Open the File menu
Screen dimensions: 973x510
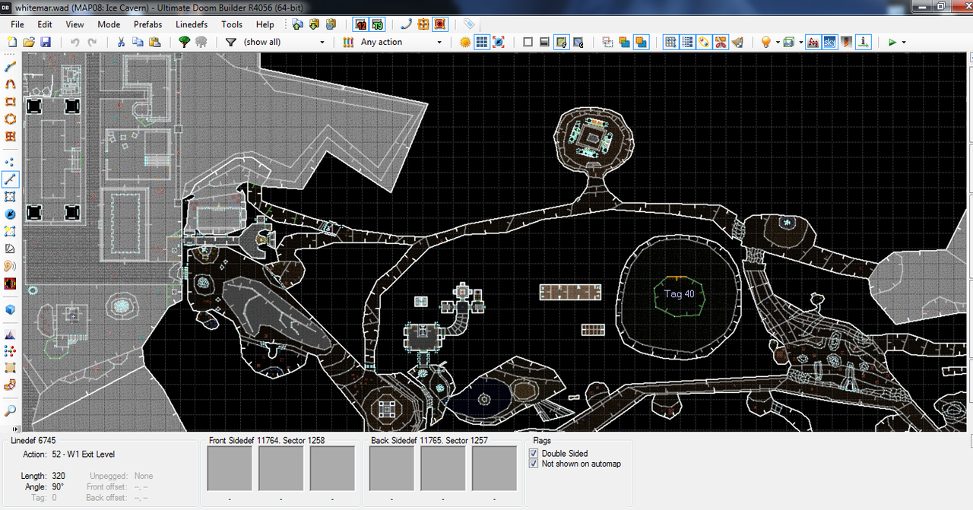tap(17, 24)
